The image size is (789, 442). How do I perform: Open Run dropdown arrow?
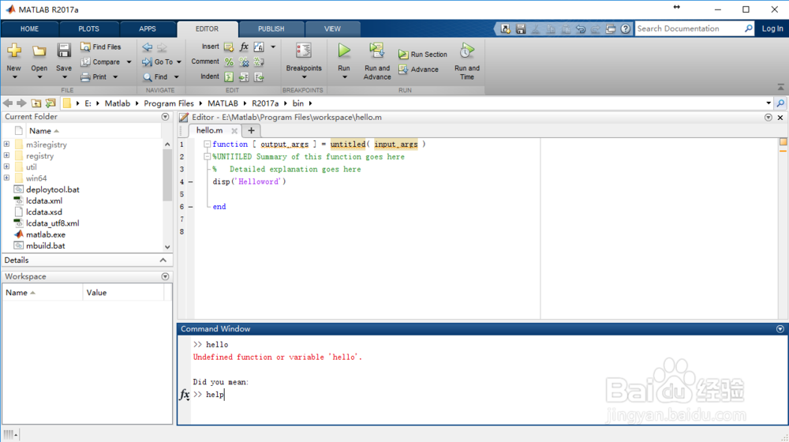pos(344,77)
